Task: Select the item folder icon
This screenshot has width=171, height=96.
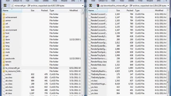Action: tap(4, 43)
